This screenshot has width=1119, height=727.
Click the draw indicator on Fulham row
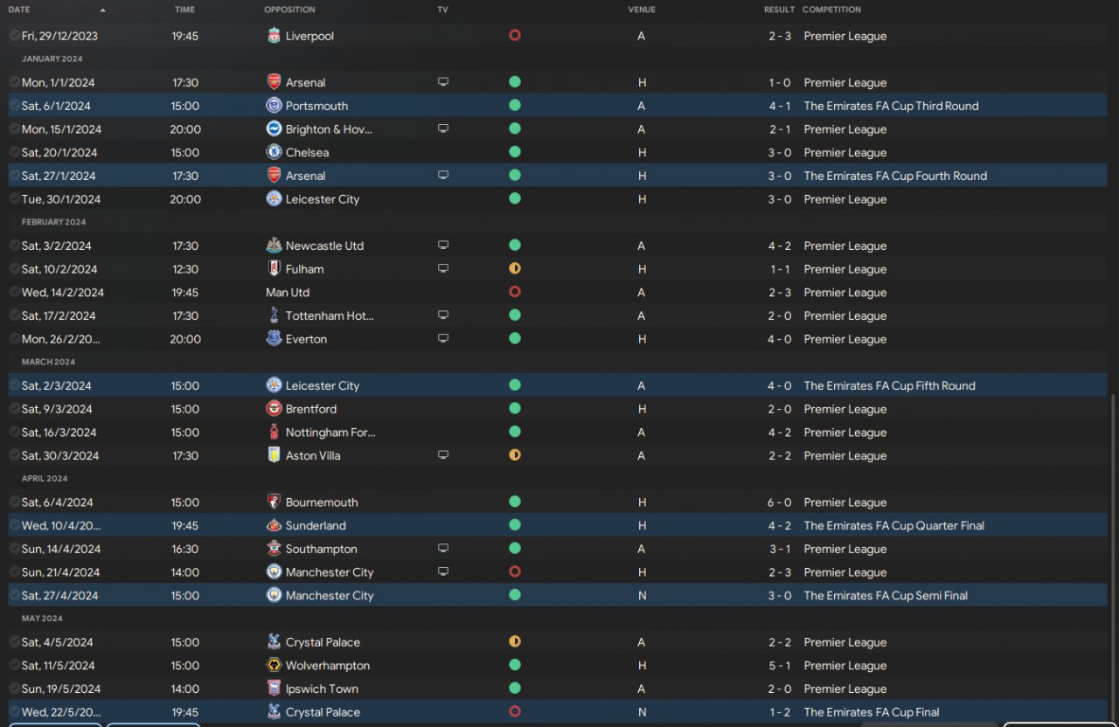pyautogui.click(x=515, y=269)
